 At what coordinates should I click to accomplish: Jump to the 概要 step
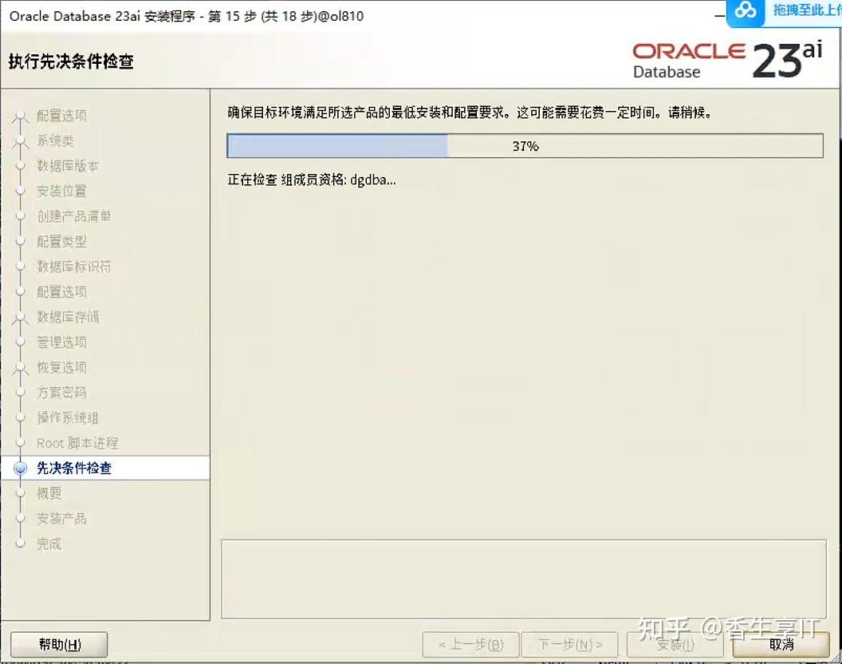click(20, 492)
